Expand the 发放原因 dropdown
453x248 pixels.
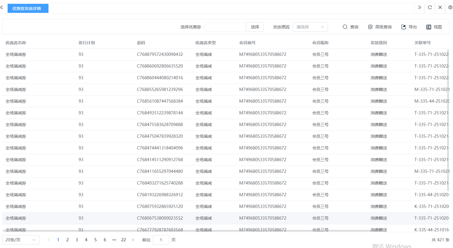(x=310, y=27)
